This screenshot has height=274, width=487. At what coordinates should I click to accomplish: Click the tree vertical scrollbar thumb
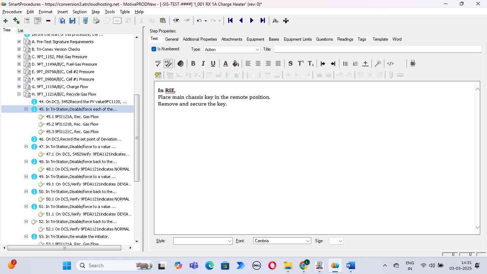[137, 138]
